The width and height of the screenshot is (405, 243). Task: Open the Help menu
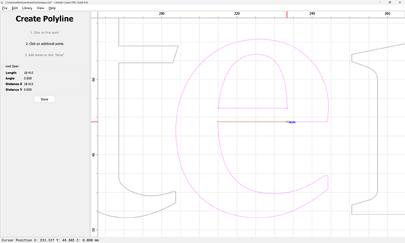click(x=52, y=8)
